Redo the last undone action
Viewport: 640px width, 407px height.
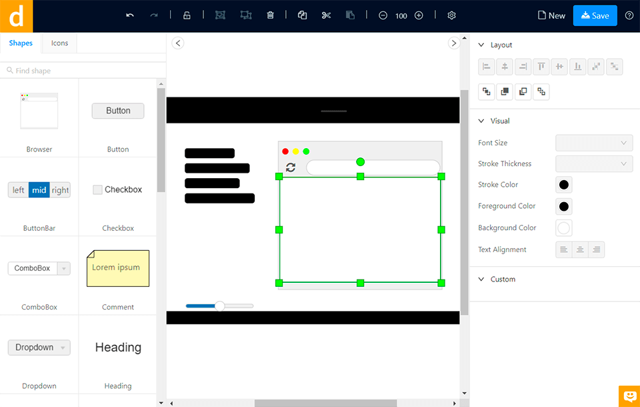click(153, 15)
